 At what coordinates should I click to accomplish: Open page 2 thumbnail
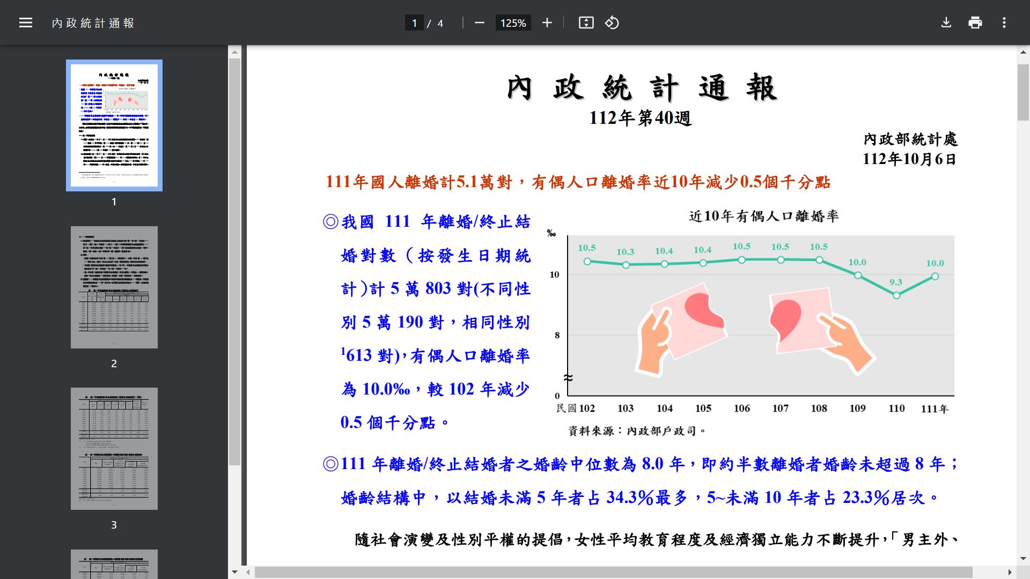114,287
